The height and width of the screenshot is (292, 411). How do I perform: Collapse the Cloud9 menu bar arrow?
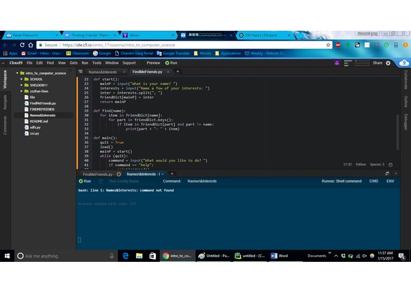[3, 63]
